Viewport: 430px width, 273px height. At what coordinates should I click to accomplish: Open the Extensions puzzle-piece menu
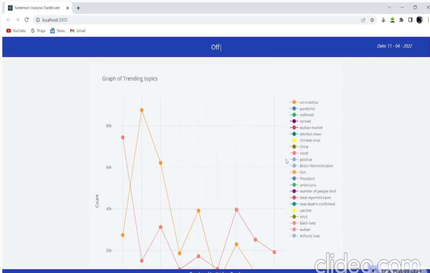pyautogui.click(x=401, y=20)
